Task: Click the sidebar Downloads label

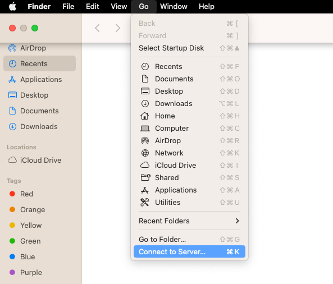Action: (x=39, y=127)
